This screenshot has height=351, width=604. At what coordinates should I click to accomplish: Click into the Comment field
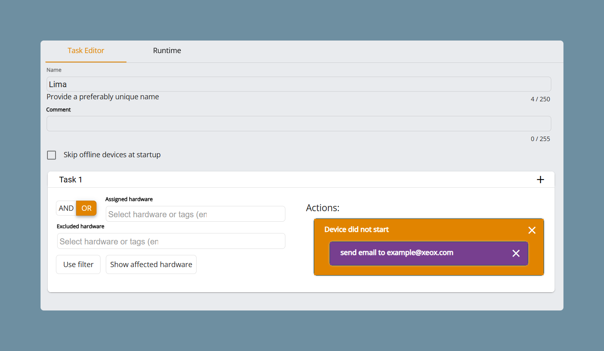coord(299,124)
